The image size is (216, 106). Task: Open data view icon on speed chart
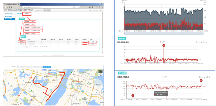(x=197, y=42)
